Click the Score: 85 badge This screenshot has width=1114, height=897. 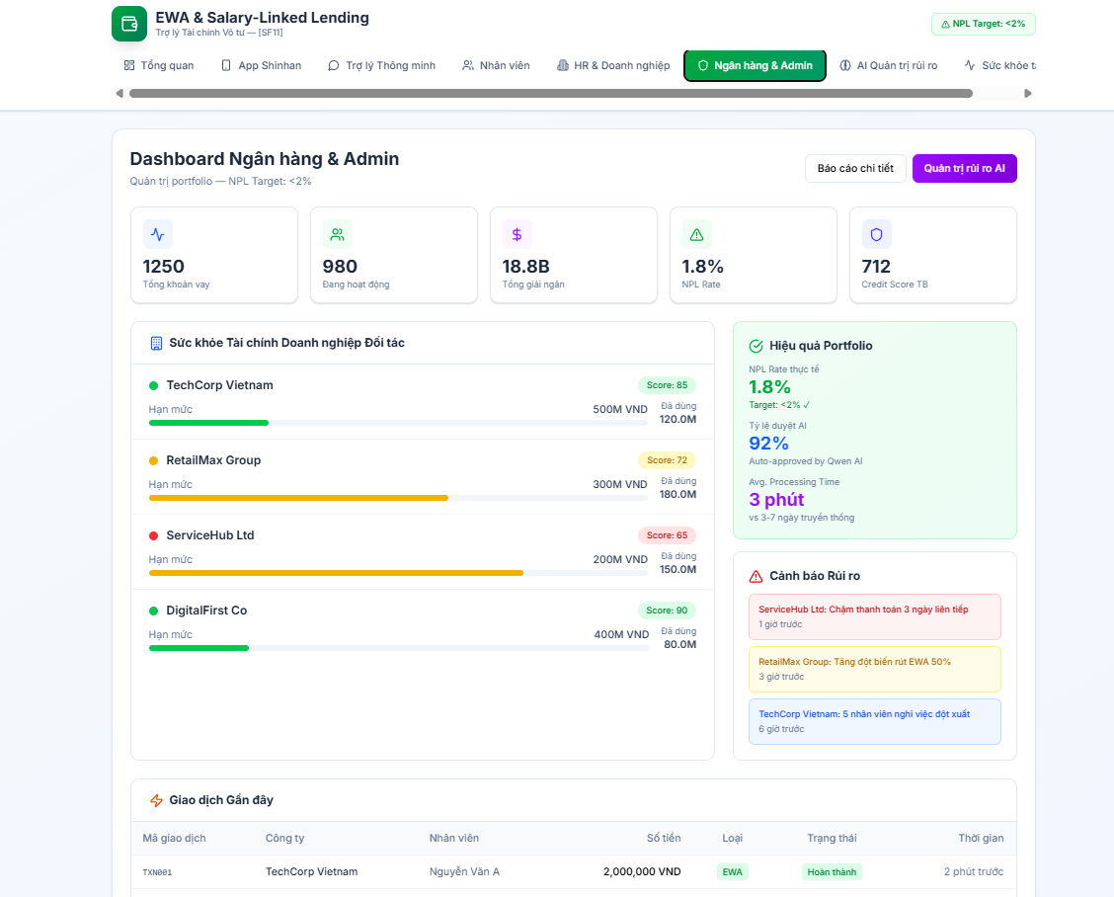(667, 385)
